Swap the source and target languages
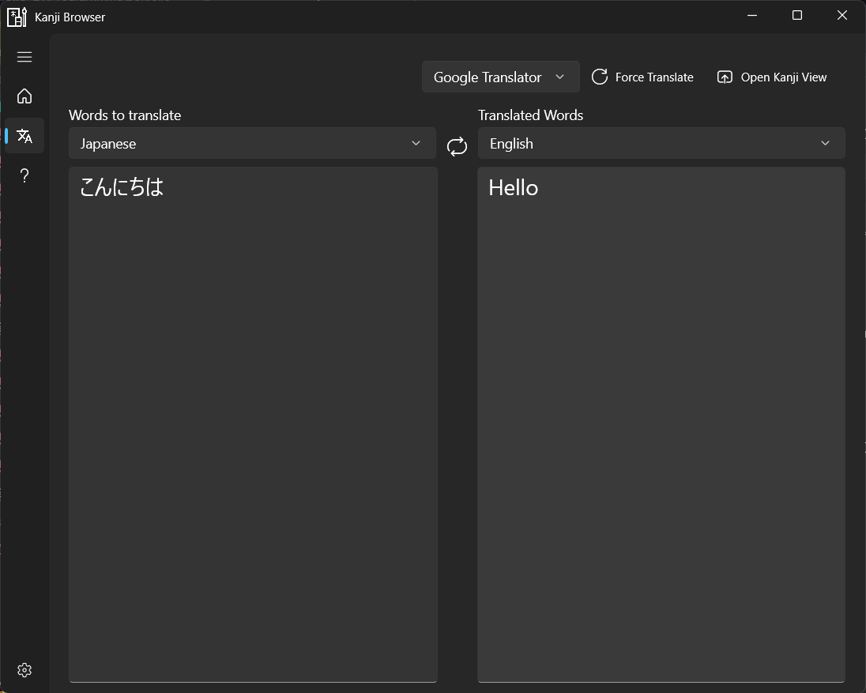 pos(457,146)
